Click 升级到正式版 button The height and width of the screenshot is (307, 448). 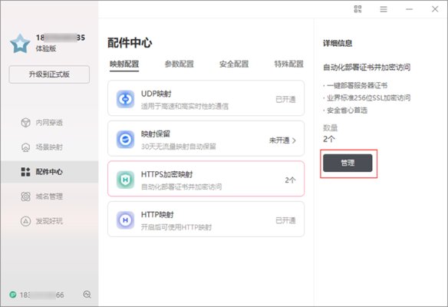(x=49, y=74)
